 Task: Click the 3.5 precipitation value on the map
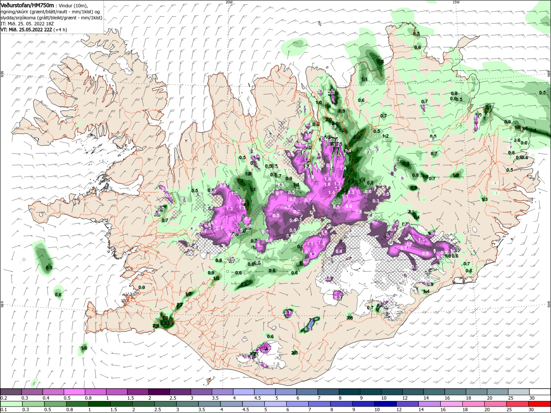[350, 317]
